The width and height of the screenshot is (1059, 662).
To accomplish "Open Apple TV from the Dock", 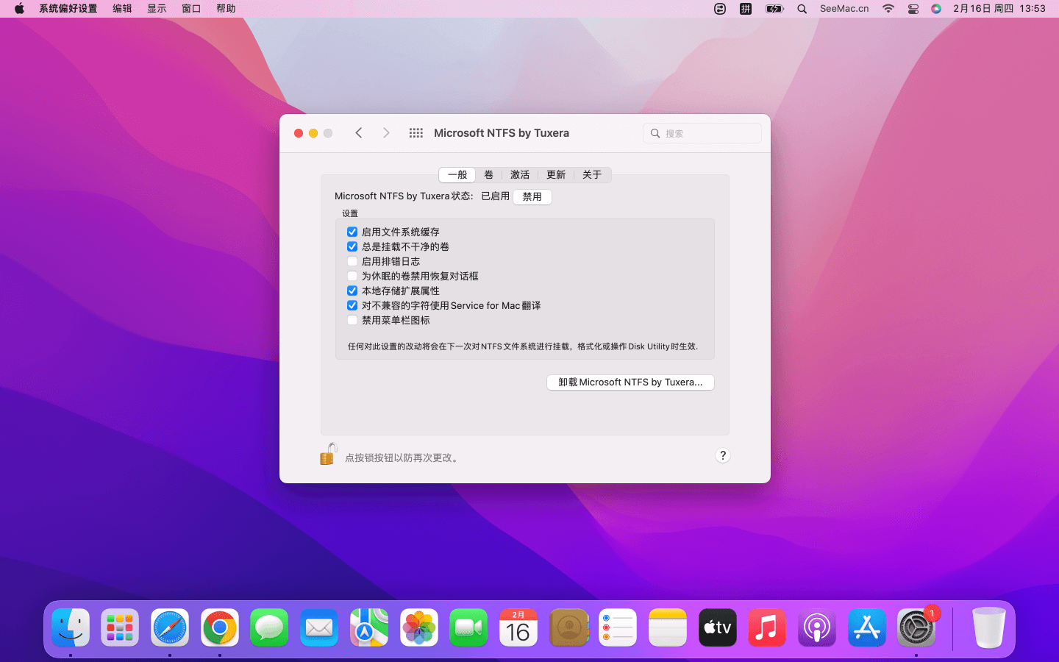I will pyautogui.click(x=718, y=627).
